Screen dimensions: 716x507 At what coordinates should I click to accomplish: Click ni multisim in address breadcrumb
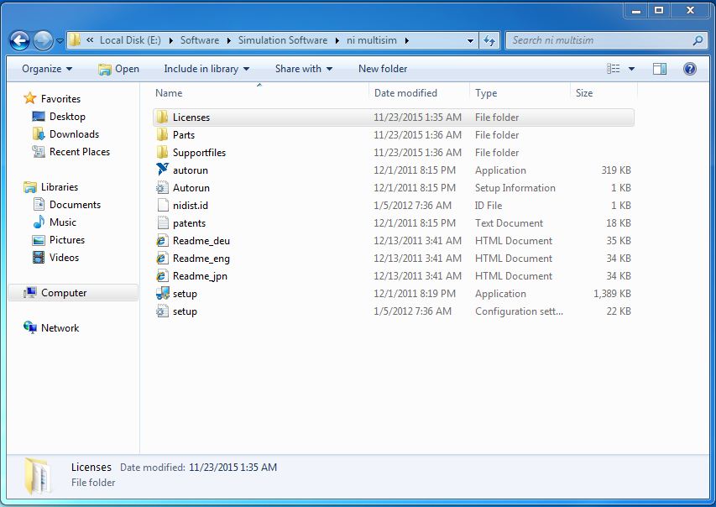371,40
